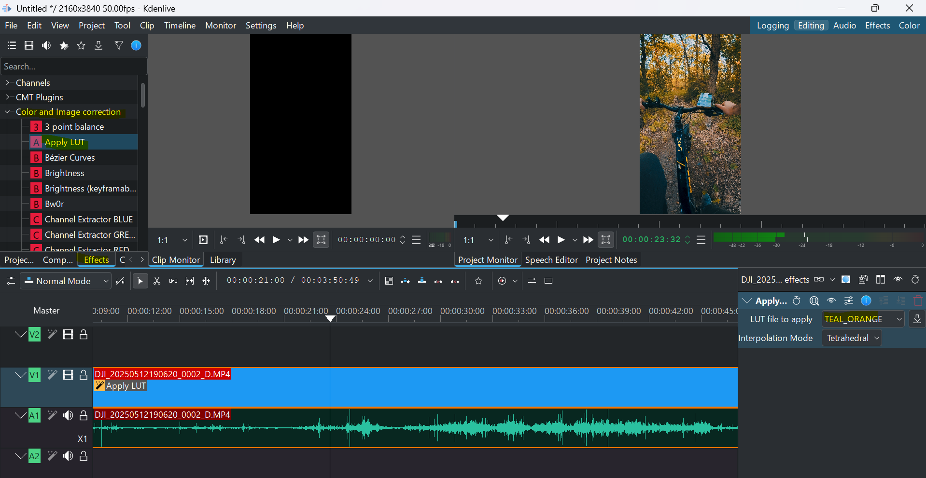The width and height of the screenshot is (926, 478).
Task: Switch to the Audio workspace
Action: coord(844,26)
